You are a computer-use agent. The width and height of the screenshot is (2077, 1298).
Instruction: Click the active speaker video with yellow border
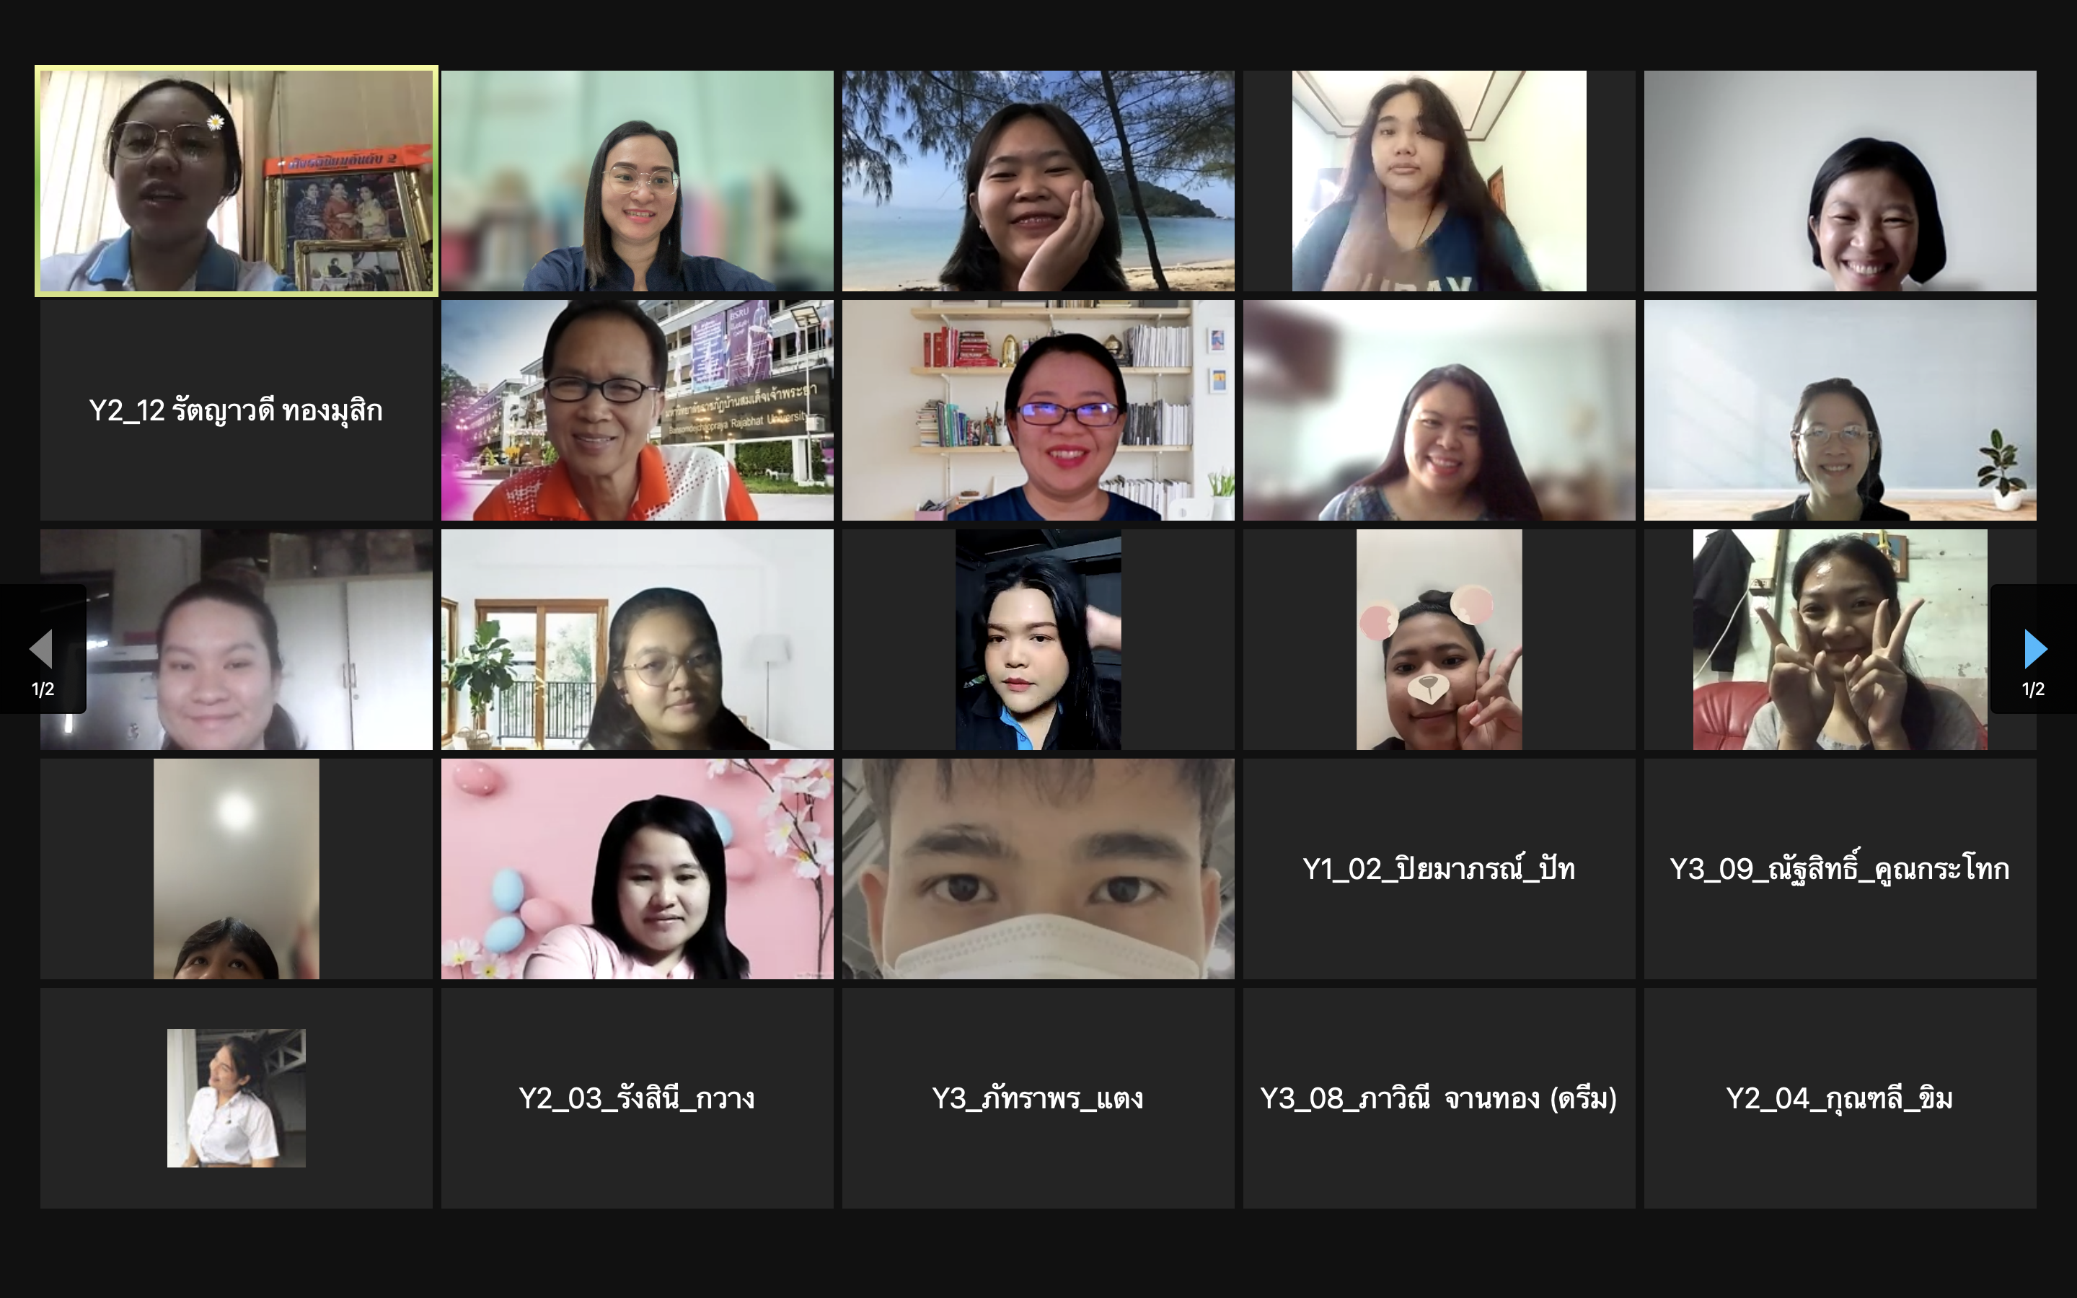(x=236, y=181)
